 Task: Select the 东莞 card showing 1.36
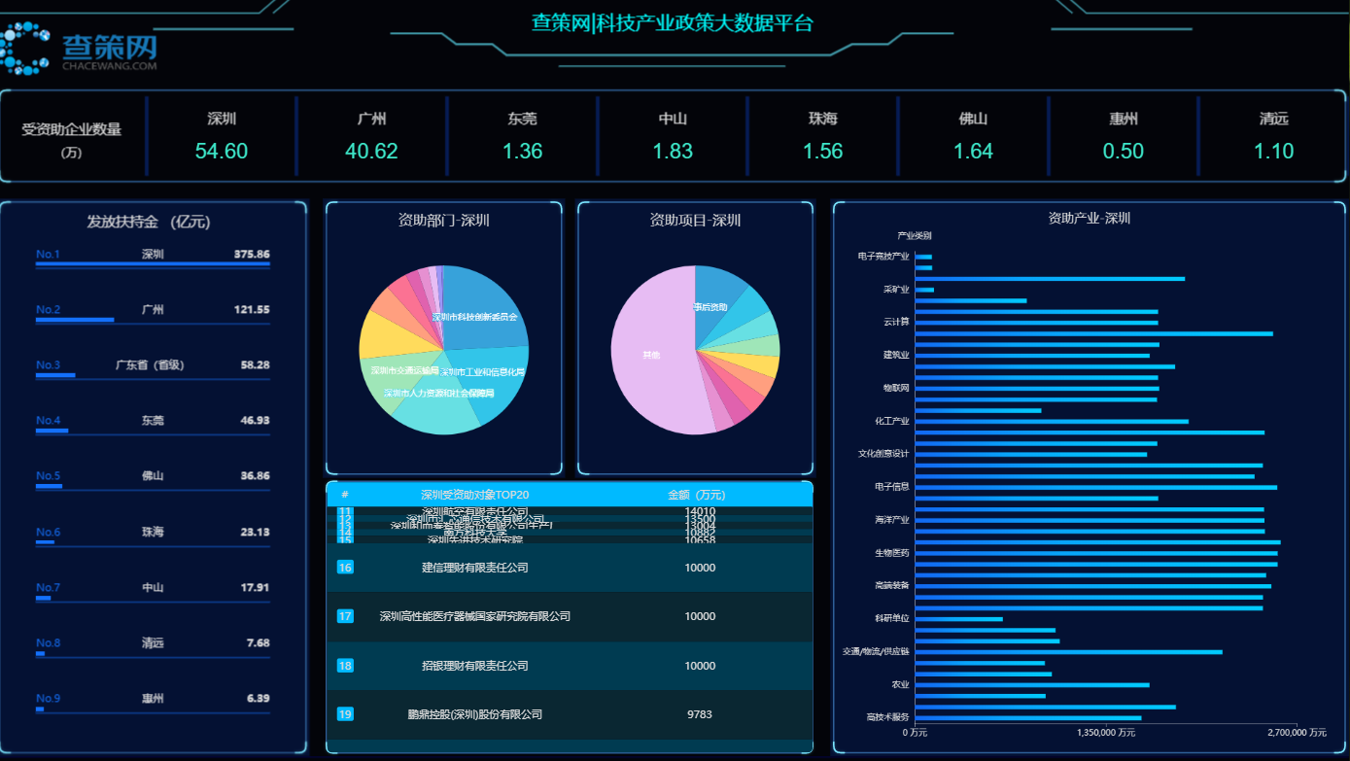click(522, 136)
